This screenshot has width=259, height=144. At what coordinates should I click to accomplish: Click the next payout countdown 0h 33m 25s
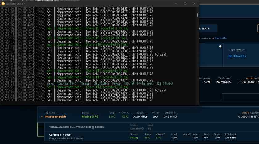[x=237, y=56]
